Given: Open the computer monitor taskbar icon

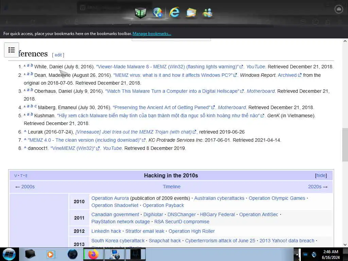Looking at the screenshot, I should 114,254.
